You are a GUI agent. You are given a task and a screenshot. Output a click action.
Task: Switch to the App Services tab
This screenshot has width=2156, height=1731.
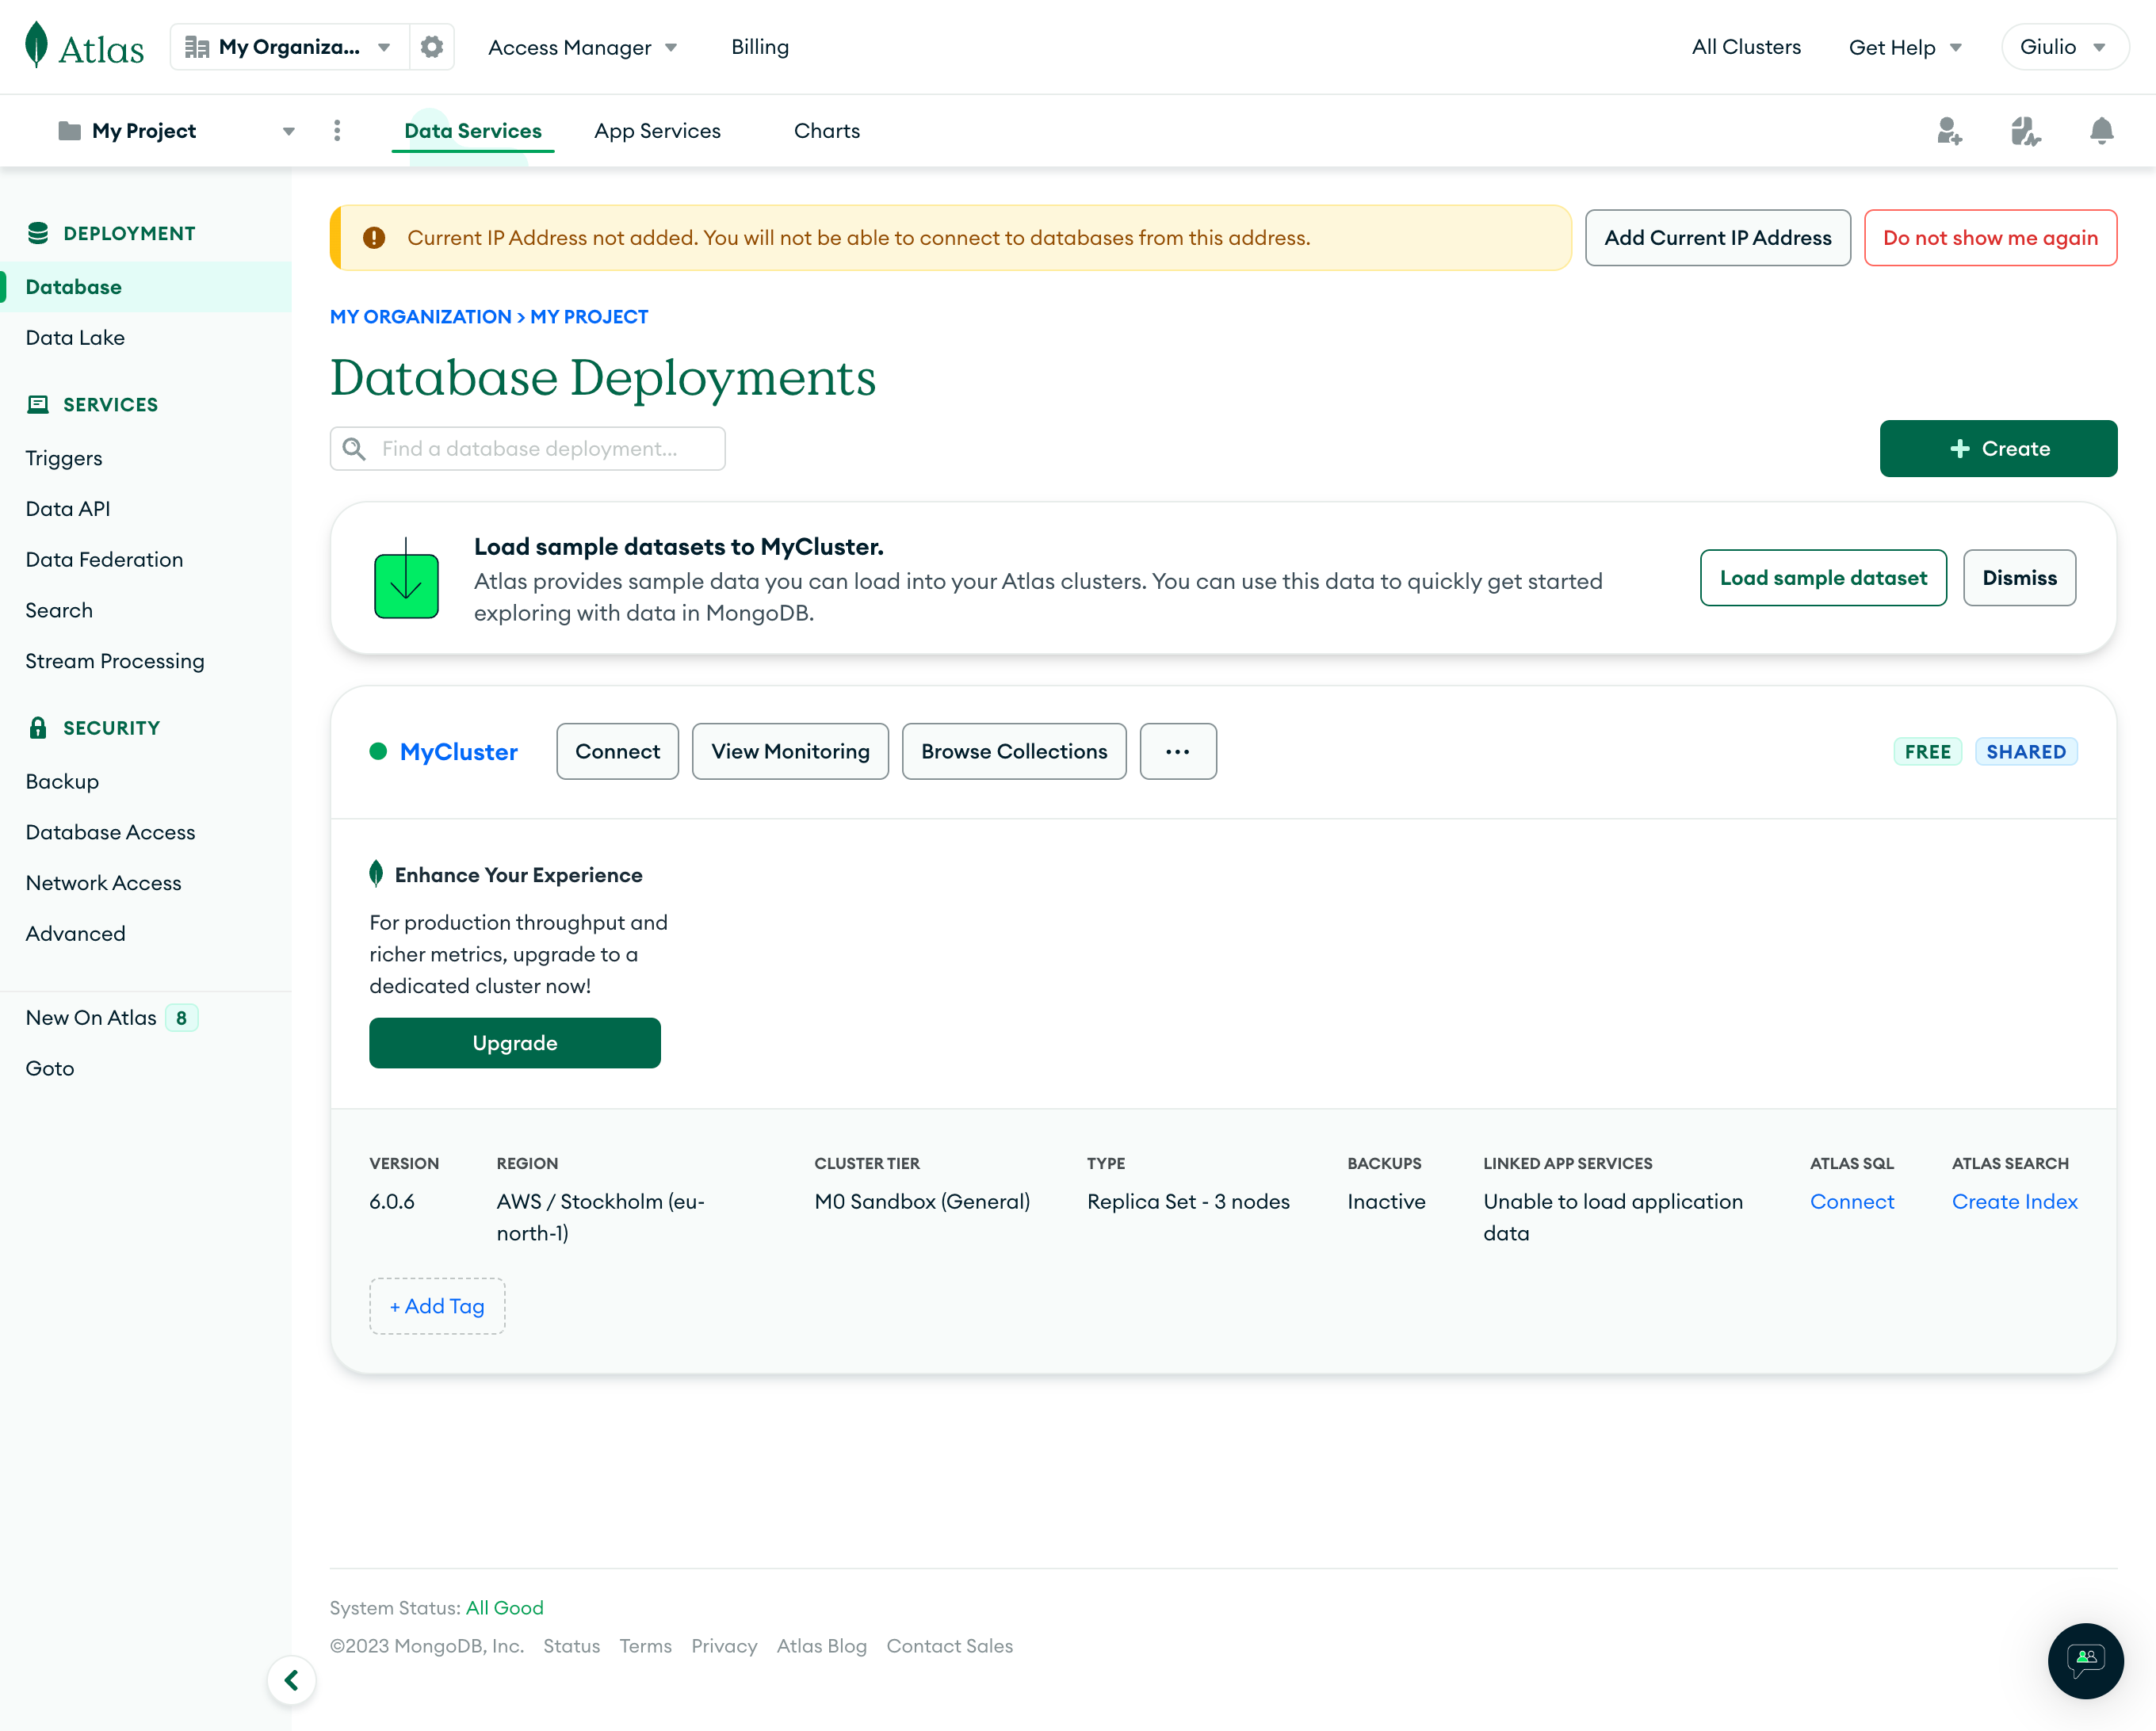657,130
